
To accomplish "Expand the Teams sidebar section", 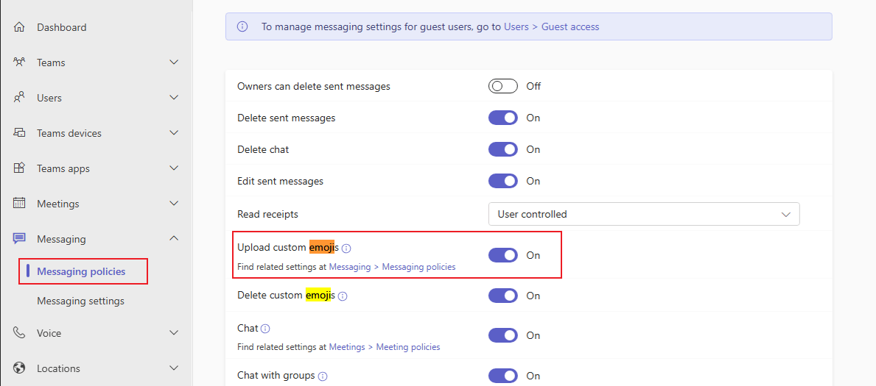I will coord(174,62).
